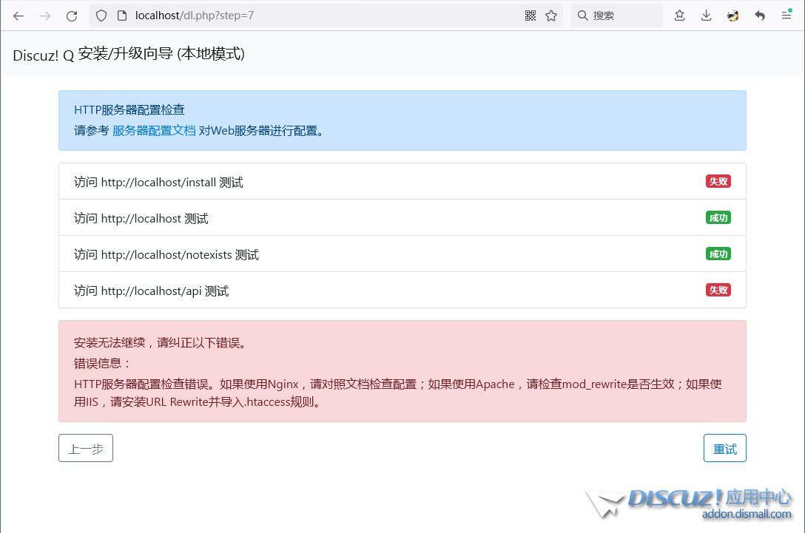Click the 上一步 button
The height and width of the screenshot is (533, 805).
coord(86,449)
